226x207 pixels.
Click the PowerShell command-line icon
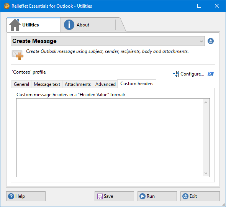point(211,74)
